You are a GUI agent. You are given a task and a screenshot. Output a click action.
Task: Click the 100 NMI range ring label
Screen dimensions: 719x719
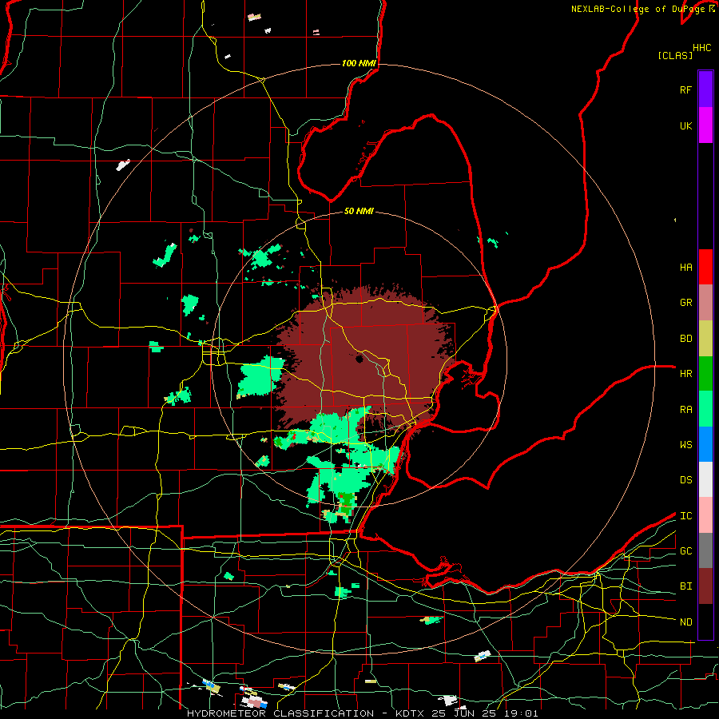(359, 63)
